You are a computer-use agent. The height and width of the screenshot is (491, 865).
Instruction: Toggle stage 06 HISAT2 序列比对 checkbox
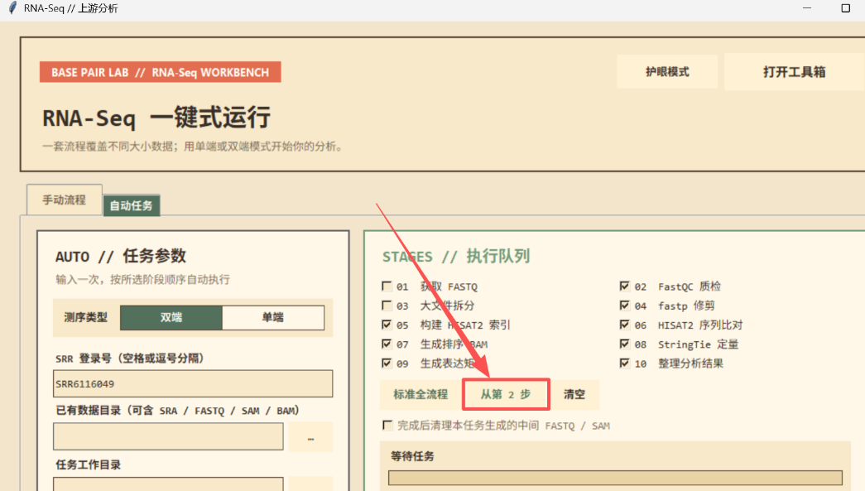[624, 325]
